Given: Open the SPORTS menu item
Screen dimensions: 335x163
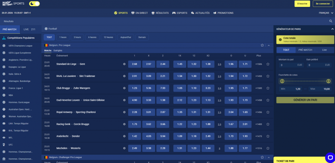Looking at the screenshot, I should point(121,13).
